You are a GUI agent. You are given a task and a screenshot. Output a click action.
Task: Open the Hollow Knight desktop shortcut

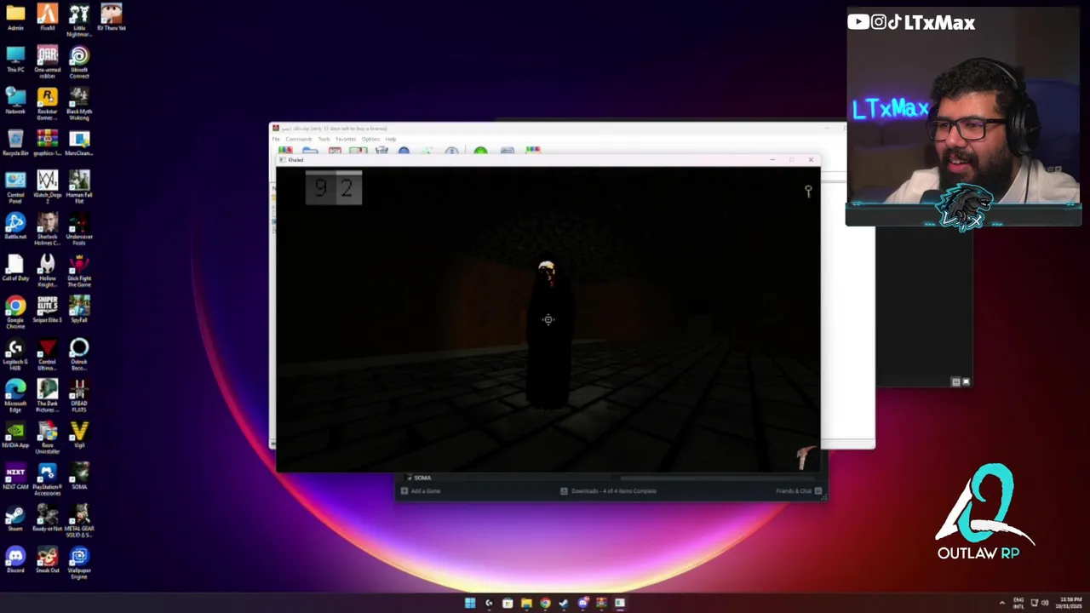pyautogui.click(x=47, y=270)
